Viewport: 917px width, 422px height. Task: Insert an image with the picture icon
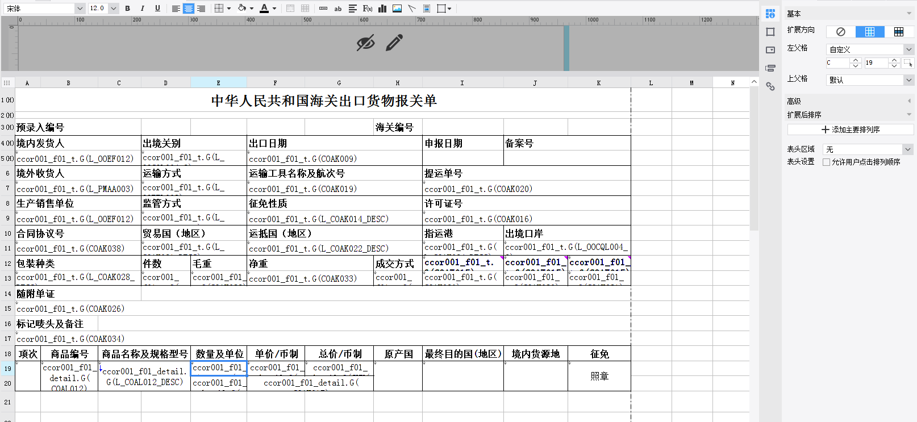397,9
